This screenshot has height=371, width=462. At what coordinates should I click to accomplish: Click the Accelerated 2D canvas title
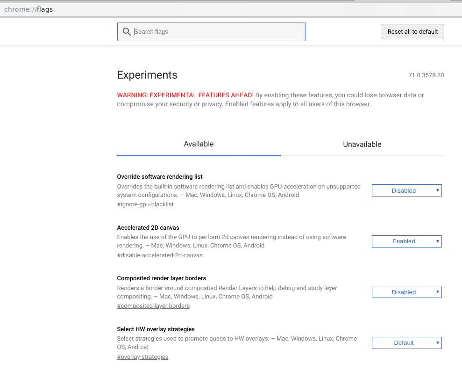pyautogui.click(x=148, y=227)
